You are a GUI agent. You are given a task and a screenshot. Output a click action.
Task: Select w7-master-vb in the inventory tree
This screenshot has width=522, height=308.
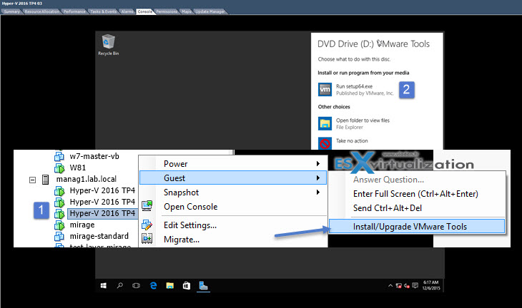tap(94, 156)
